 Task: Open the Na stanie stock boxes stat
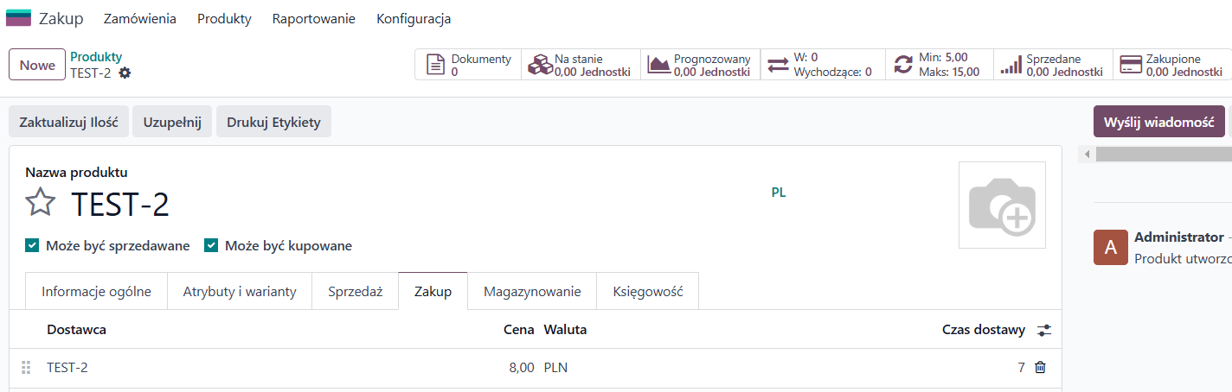(x=581, y=65)
